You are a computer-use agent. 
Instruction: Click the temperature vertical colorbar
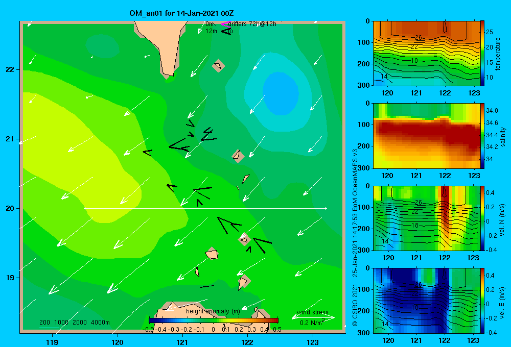(x=482, y=54)
